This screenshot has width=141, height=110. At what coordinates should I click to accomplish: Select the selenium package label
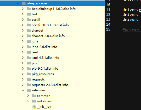[39, 90]
